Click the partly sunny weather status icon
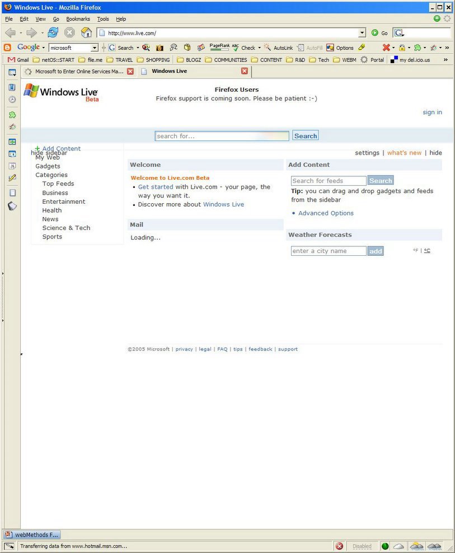This screenshot has width=455, height=553. [416, 546]
